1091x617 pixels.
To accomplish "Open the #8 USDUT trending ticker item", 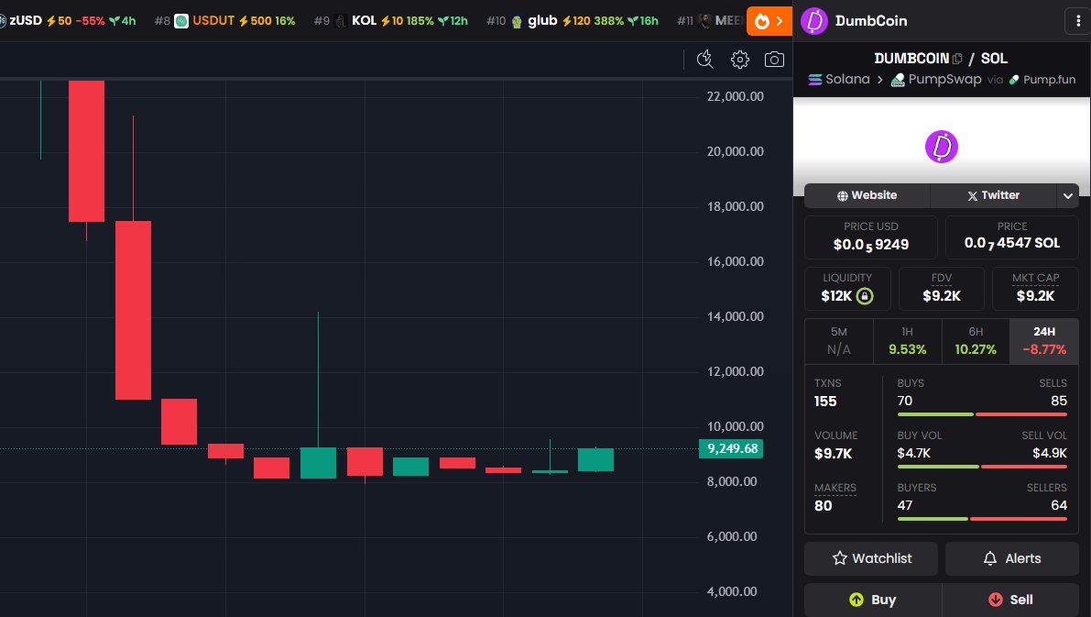I will coord(224,21).
